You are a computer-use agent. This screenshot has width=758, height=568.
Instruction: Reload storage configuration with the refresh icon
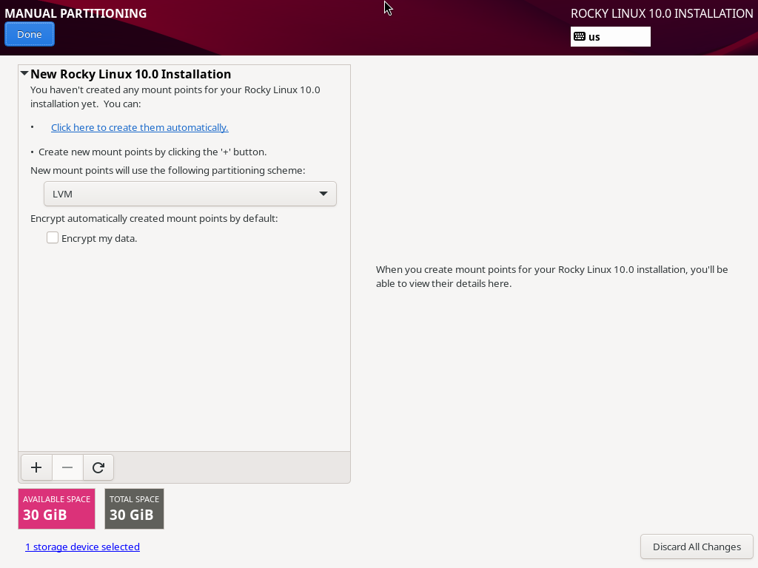[x=98, y=467]
